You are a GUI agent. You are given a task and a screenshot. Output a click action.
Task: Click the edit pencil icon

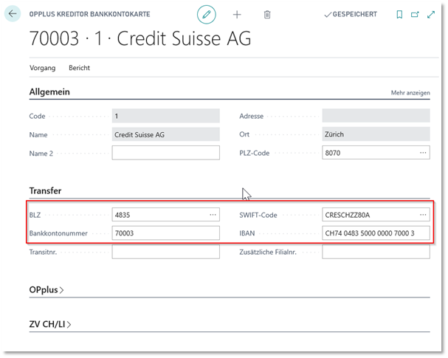point(206,14)
